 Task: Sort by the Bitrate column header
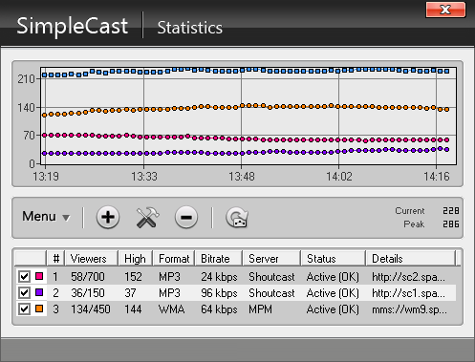(x=219, y=259)
